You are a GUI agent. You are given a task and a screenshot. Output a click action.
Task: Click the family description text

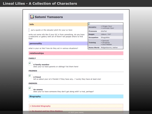[x=56, y=67]
